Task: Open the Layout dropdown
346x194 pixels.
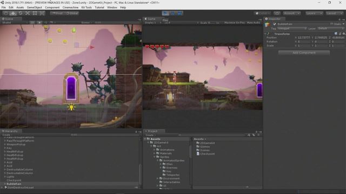Action: [x=335, y=13]
